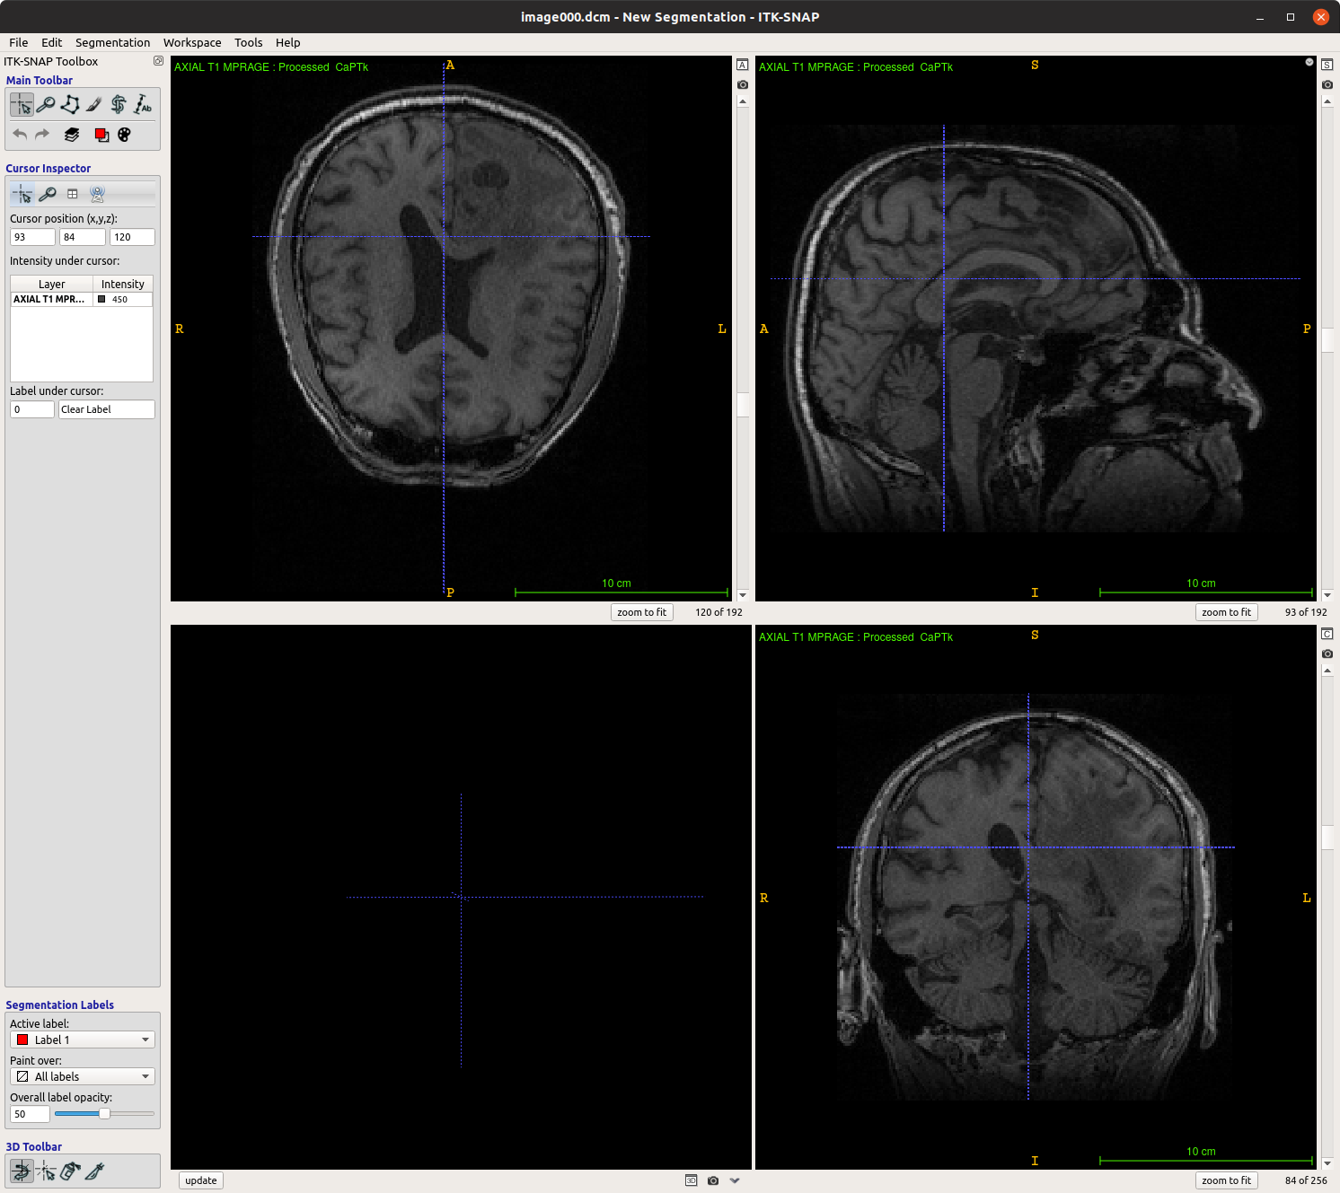1340x1193 pixels.
Task: Open the Segmentation menu
Action: [x=113, y=42]
